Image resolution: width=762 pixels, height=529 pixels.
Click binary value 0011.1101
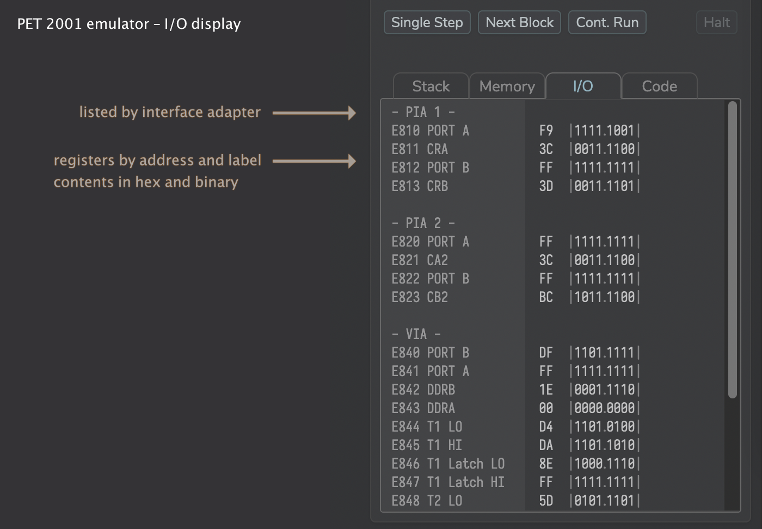605,186
